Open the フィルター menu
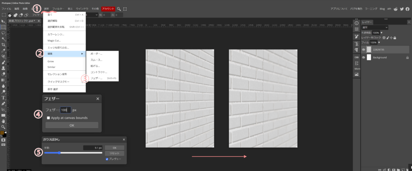412x171 pixels. click(58, 8)
